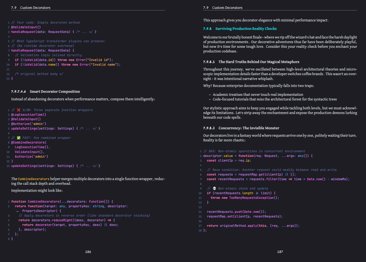Click the red cross emoji before "SLOW"
The width and height of the screenshot is (366, 262).
[x=19, y=110]
